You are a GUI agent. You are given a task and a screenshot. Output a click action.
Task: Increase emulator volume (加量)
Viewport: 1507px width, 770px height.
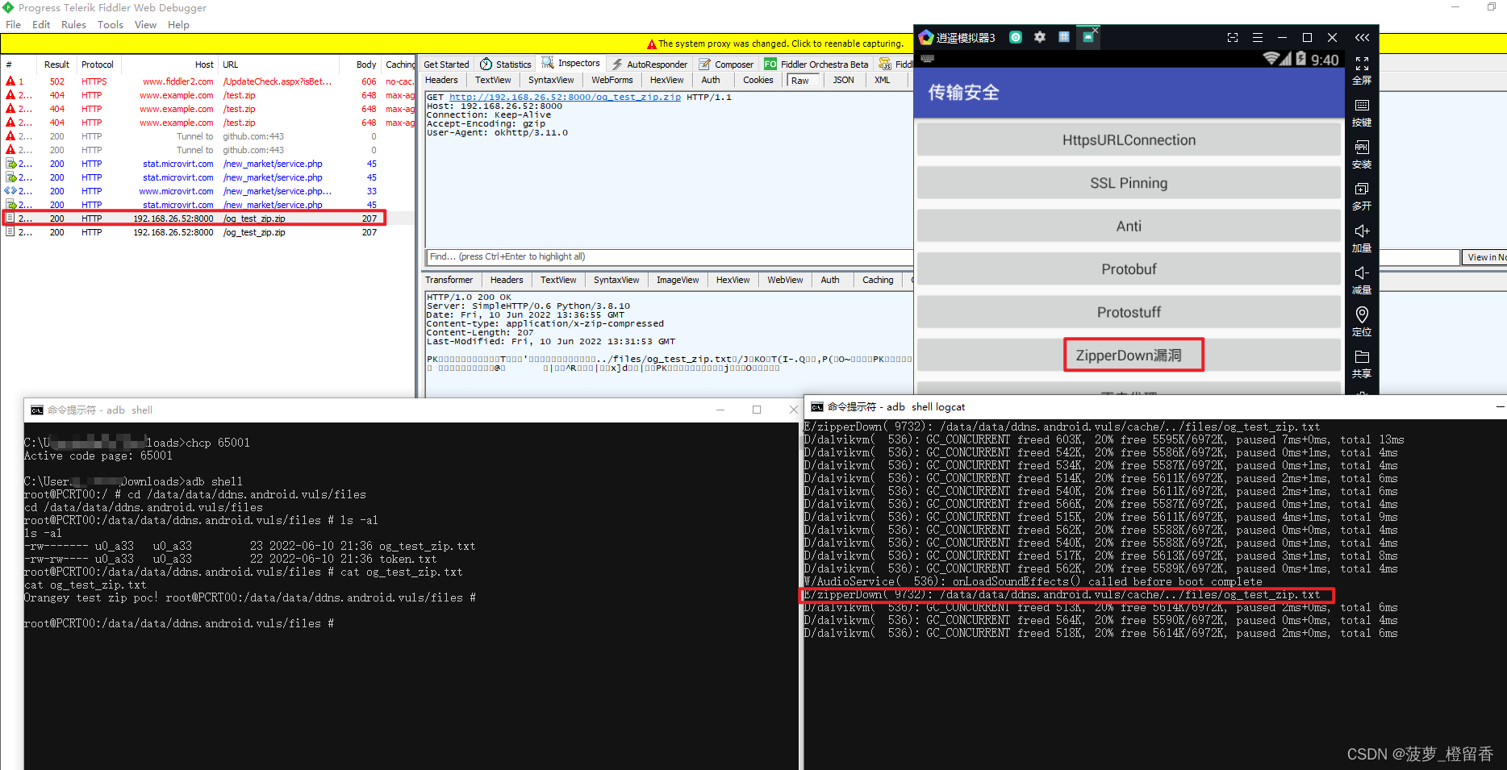[1362, 238]
